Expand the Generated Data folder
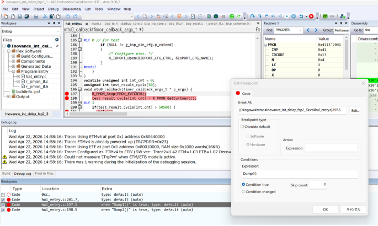The width and height of the screenshot is (378, 226). 13,66
